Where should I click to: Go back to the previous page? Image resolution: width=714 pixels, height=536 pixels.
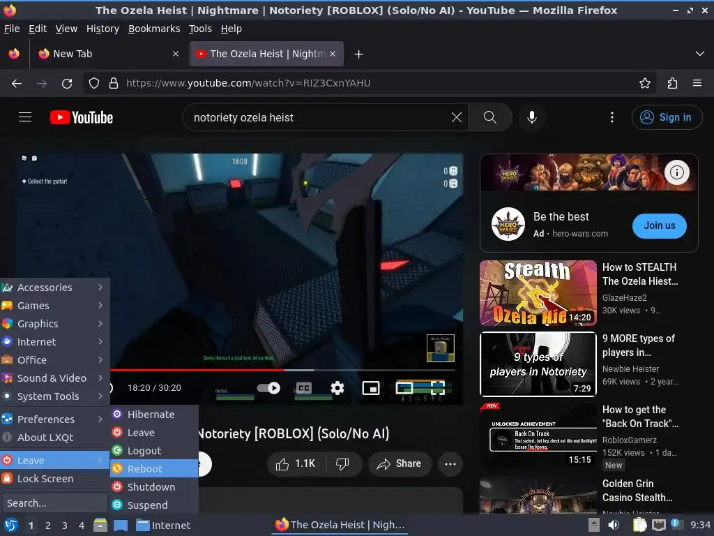(17, 83)
